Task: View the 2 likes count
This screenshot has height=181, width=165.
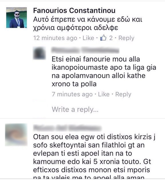Action: click(x=111, y=38)
